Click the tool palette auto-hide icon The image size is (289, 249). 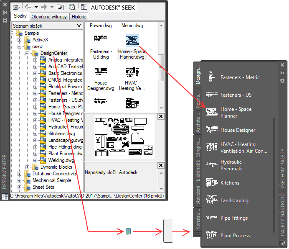(x=282, y=73)
